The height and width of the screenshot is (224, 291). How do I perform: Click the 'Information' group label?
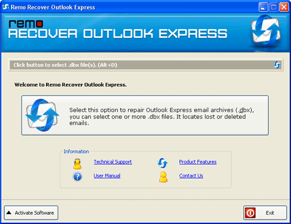[76, 151]
